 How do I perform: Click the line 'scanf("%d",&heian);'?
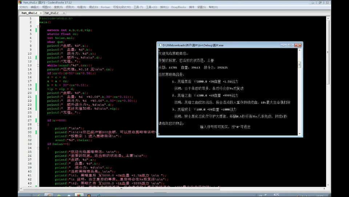tap(73, 140)
